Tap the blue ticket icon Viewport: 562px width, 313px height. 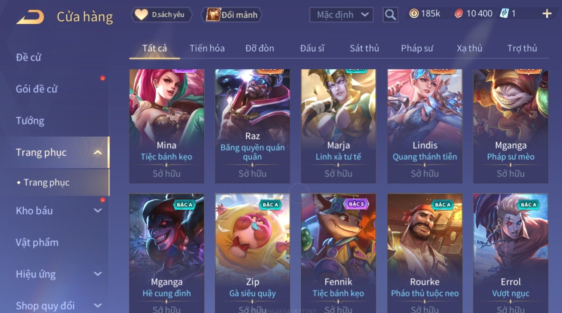[x=504, y=14]
